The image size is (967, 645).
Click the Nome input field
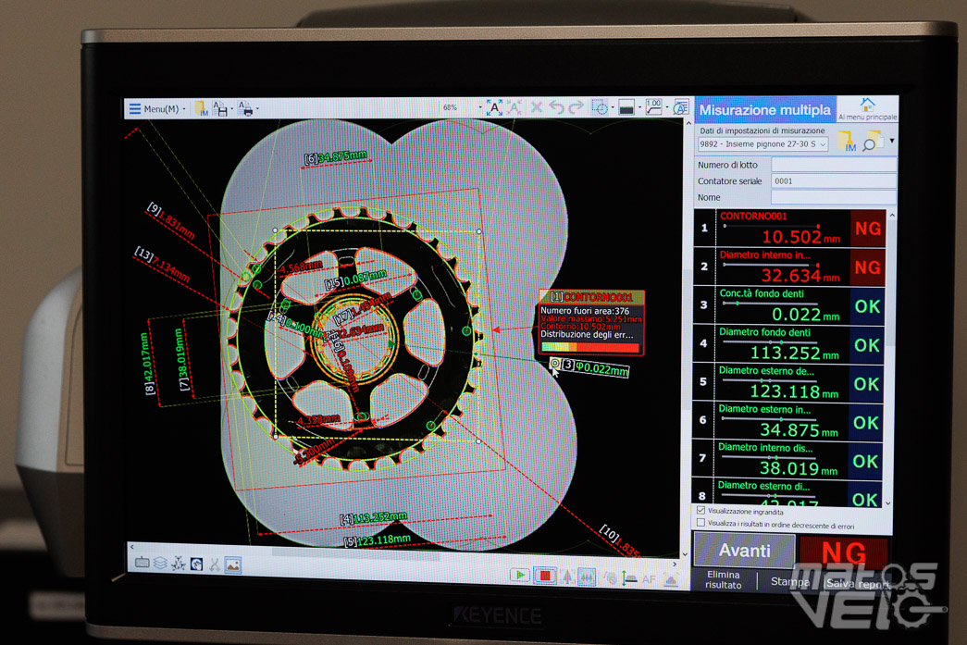pyautogui.click(x=834, y=197)
